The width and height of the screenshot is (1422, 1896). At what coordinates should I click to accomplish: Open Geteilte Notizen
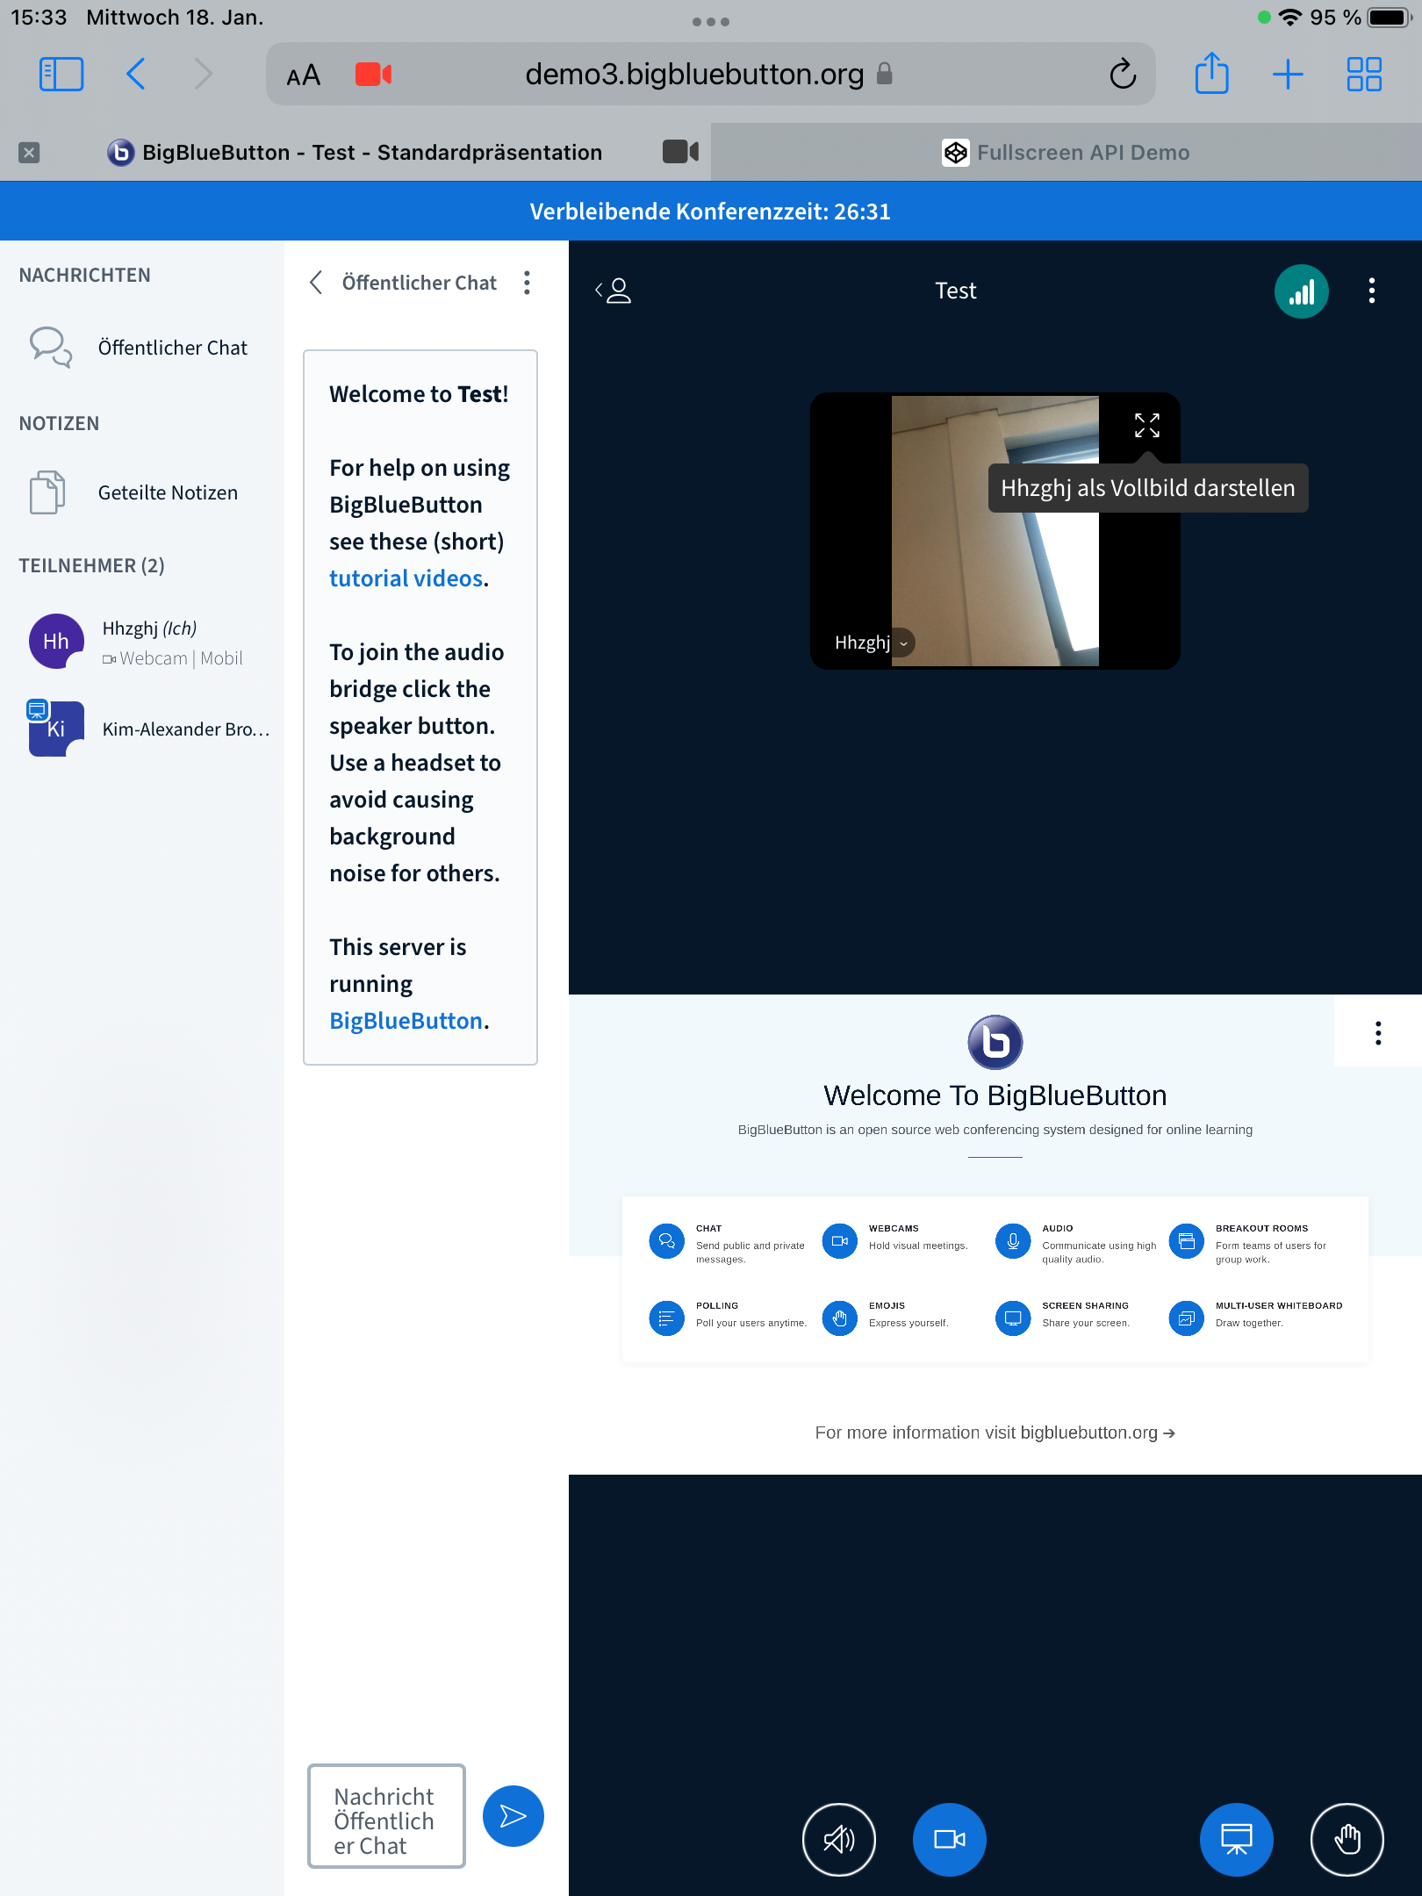point(142,492)
